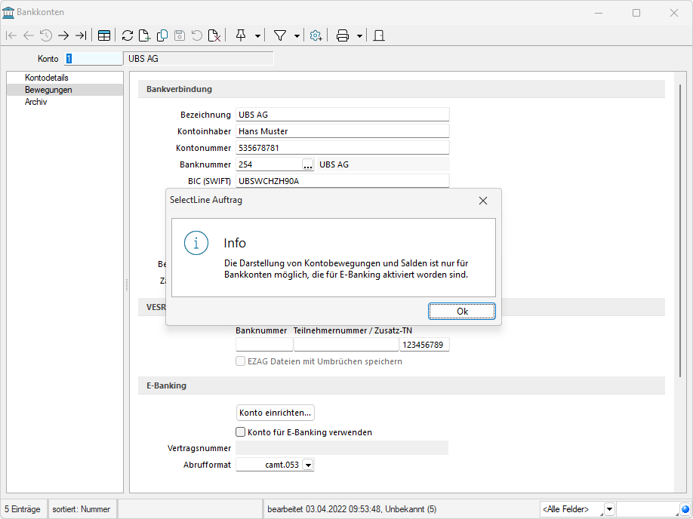Image resolution: width=693 pixels, height=519 pixels.
Task: Close the SelectLine Auftrag dialog
Action: [x=483, y=201]
